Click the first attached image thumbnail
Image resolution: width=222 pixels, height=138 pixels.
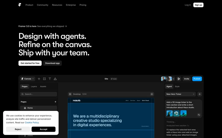click(x=170, y=113)
